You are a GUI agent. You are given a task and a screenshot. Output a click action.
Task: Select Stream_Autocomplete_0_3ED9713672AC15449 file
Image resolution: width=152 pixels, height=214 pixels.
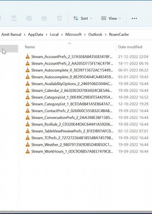click(x=69, y=70)
